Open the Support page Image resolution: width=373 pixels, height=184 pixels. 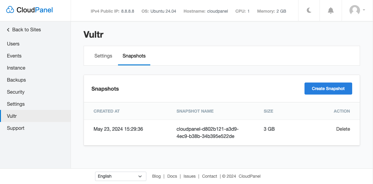tap(16, 128)
